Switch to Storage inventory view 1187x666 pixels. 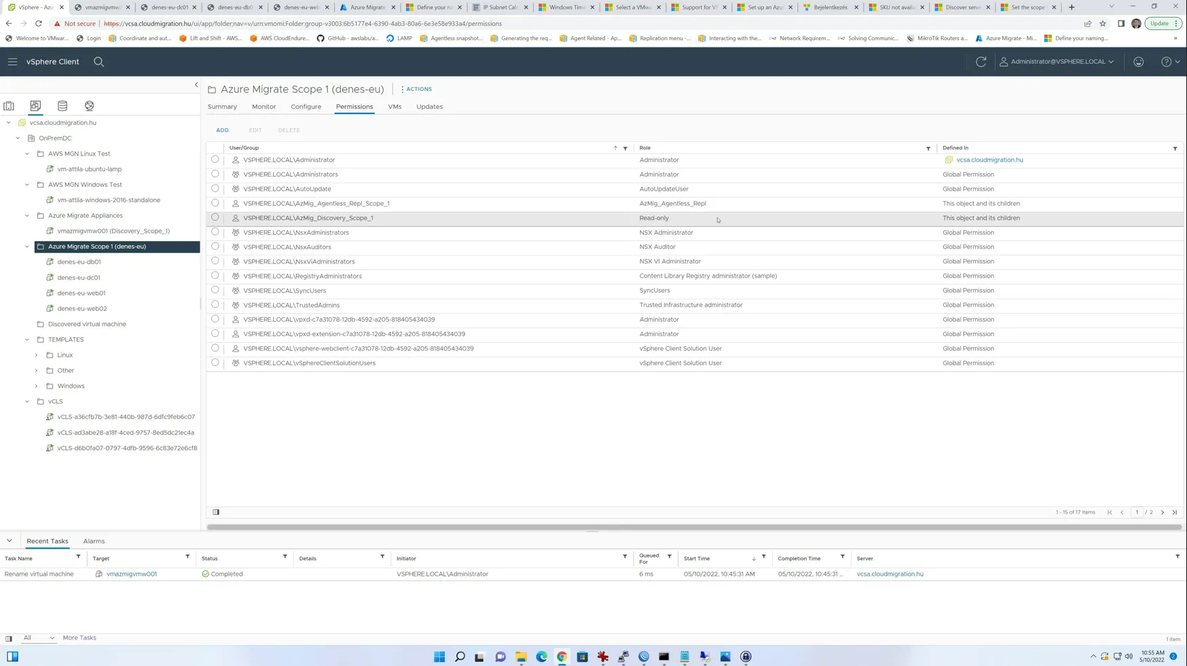(62, 106)
